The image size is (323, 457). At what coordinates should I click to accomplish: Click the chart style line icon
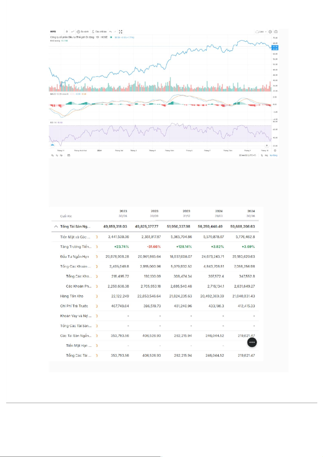click(x=72, y=32)
